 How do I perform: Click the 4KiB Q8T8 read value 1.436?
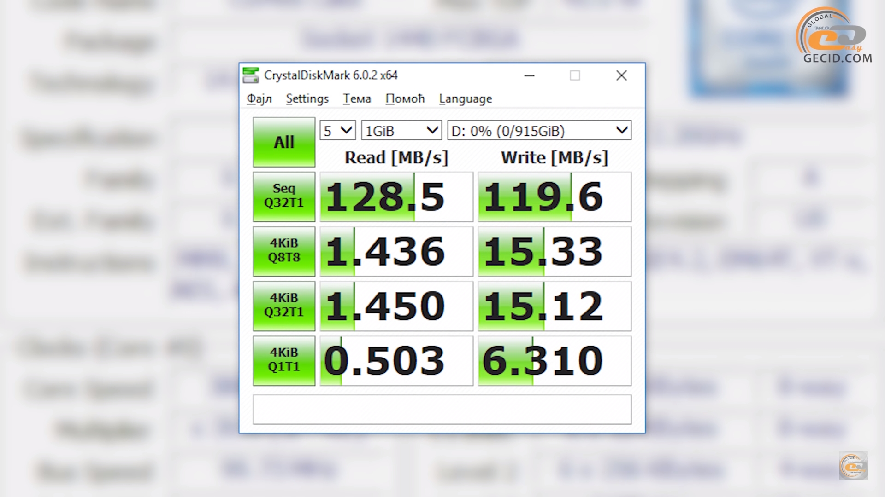(396, 251)
